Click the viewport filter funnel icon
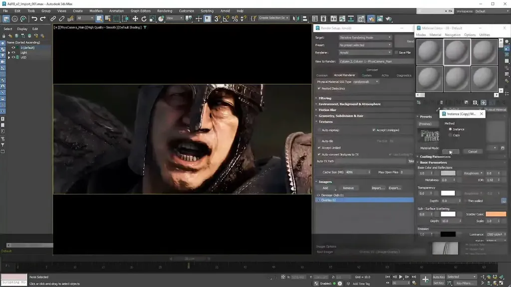511x287 pixels. [145, 27]
